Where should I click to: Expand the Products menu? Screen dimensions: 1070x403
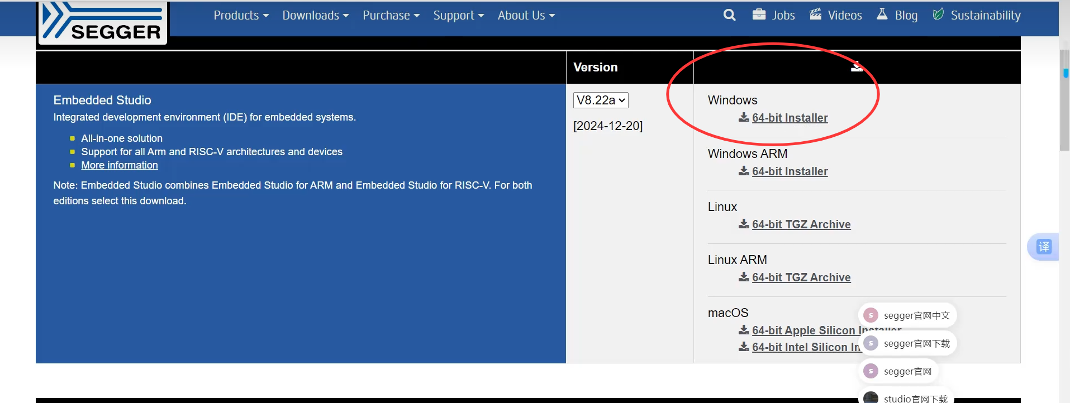click(241, 16)
